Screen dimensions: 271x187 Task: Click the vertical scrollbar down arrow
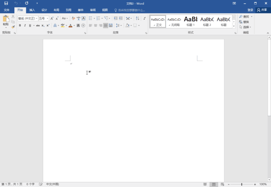pyautogui.click(x=269, y=180)
